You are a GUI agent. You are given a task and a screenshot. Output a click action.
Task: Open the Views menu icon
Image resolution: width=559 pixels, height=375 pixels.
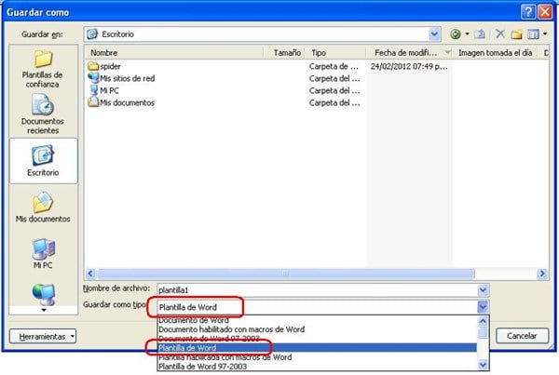click(x=533, y=34)
